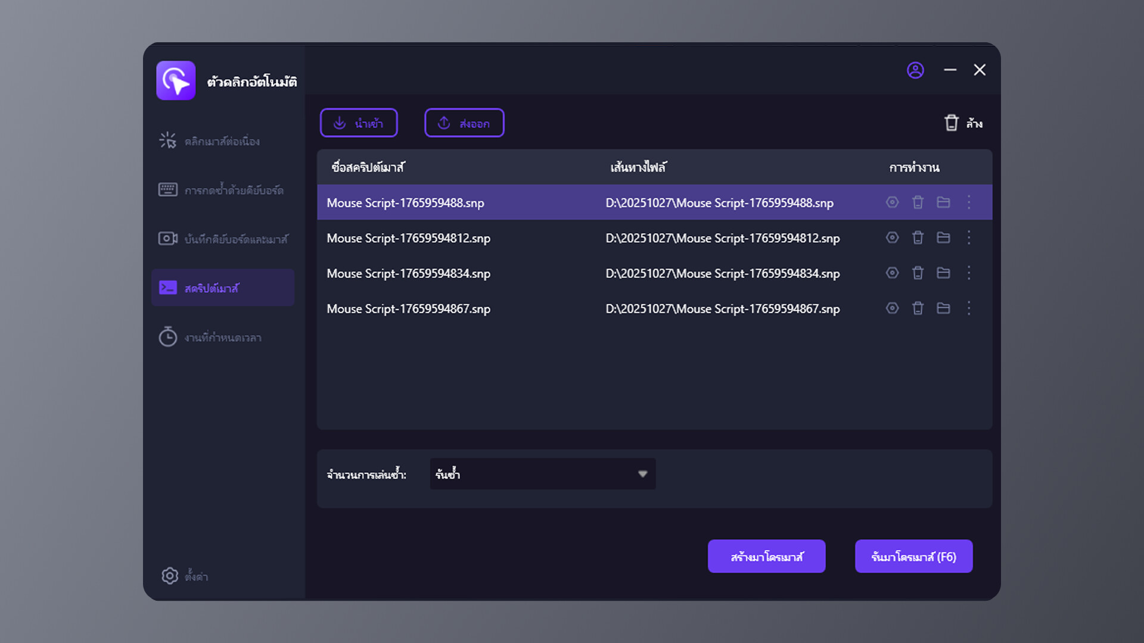The height and width of the screenshot is (643, 1144).
Task: Toggle preview eye for Mouse Script-17659594867.snp
Action: 892,308
